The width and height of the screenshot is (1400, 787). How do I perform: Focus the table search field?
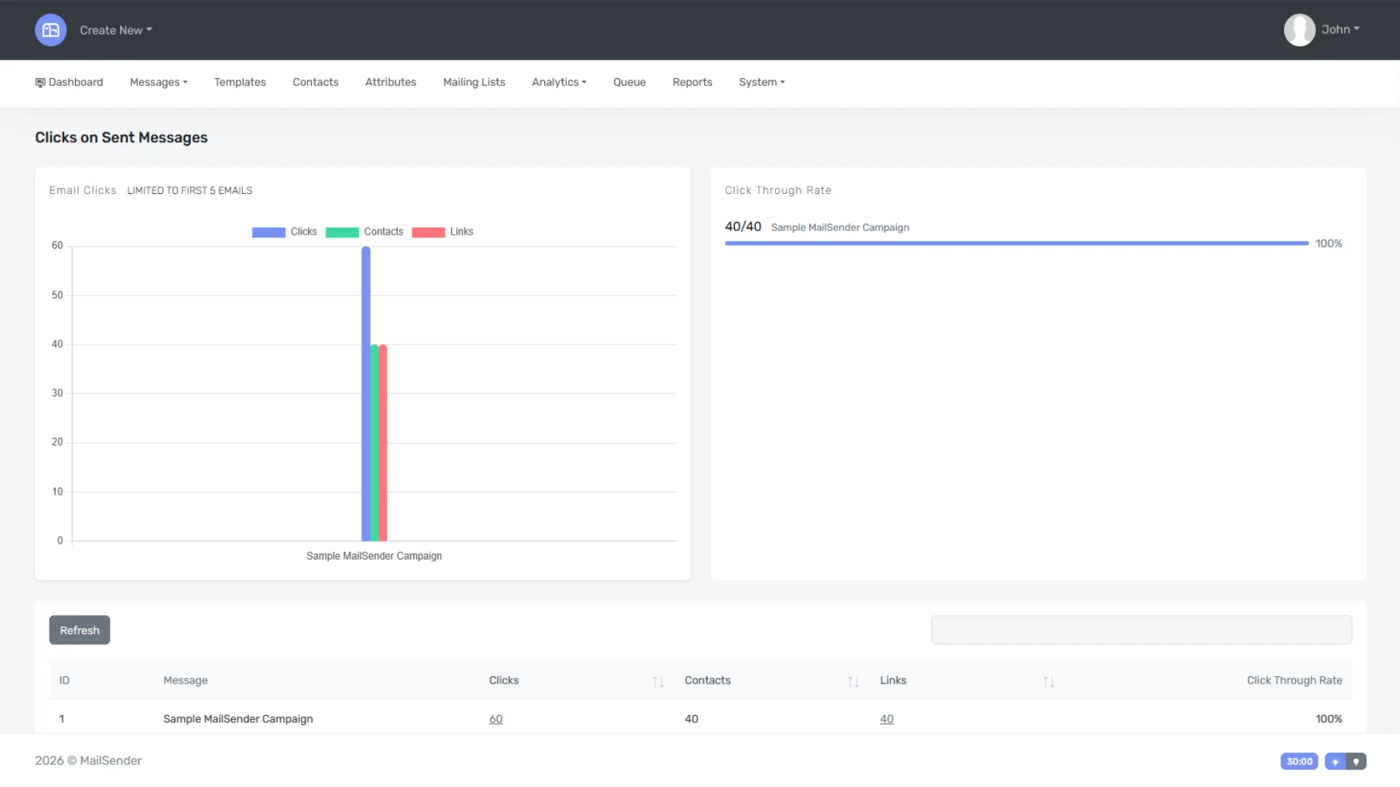point(1141,630)
